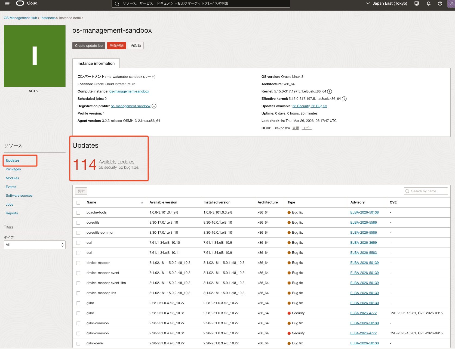Switch to the Instance information tab
Screen dimensions: 455x349
click(x=96, y=63)
